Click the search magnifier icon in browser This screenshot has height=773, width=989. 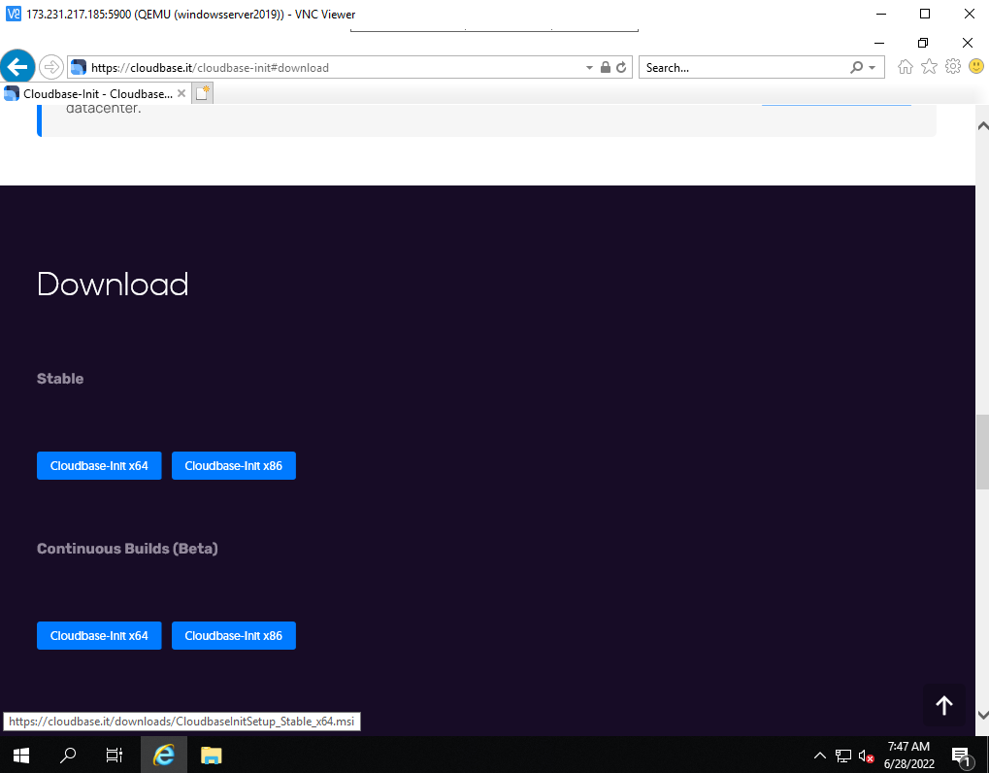856,68
